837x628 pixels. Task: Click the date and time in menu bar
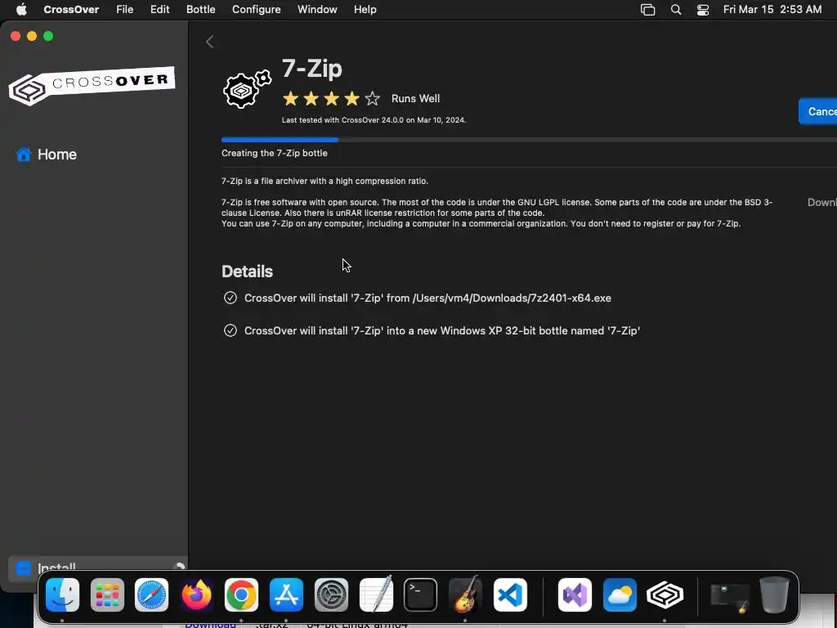(x=772, y=10)
